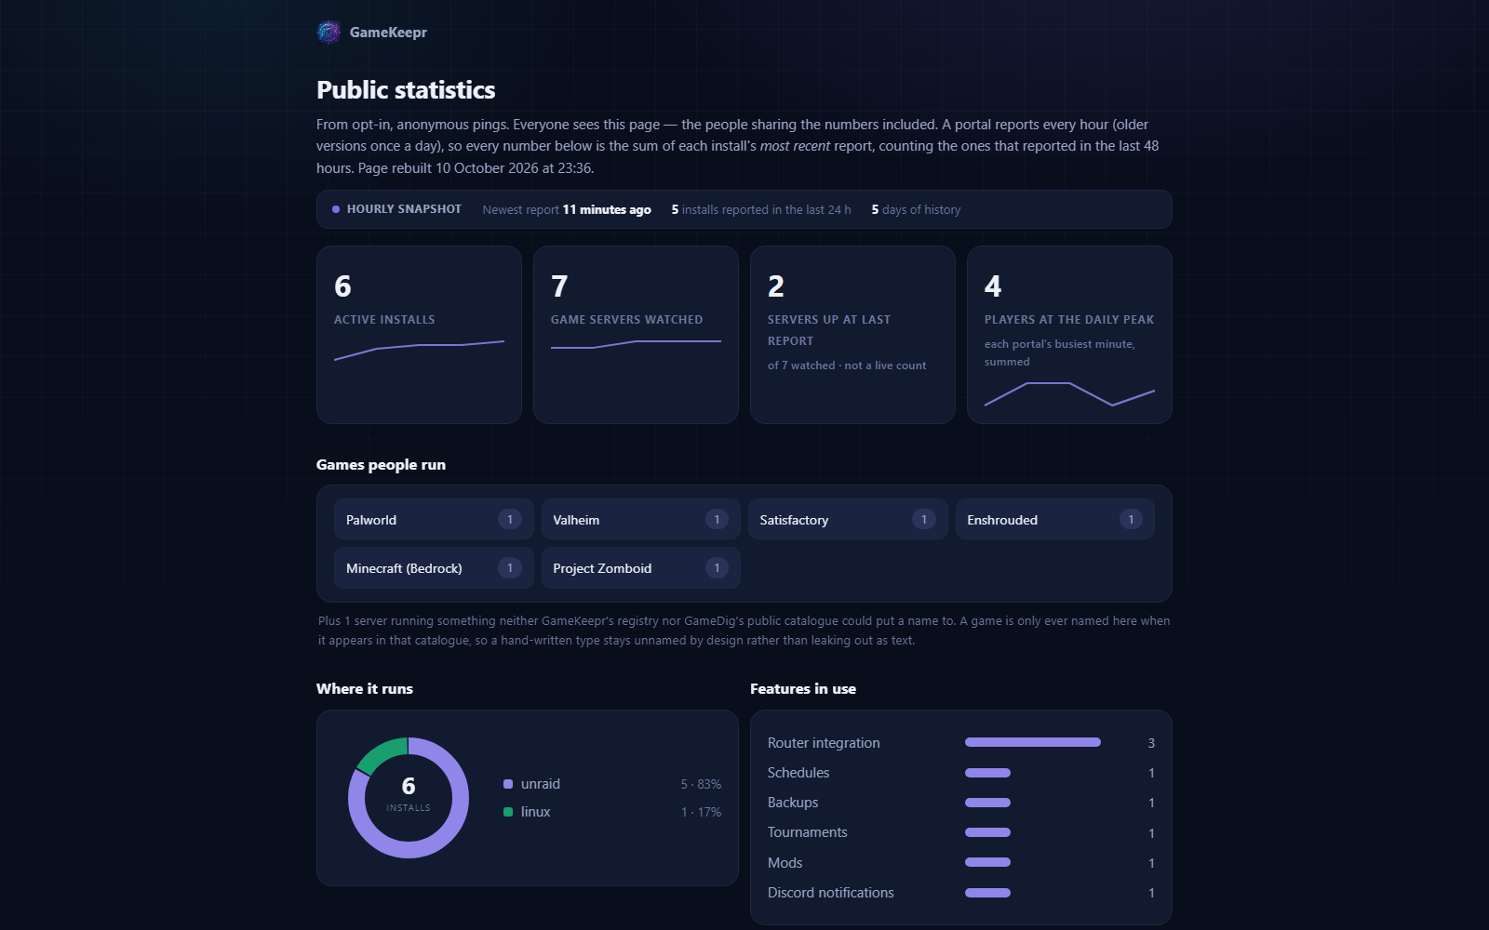Click the linux legend color dot
Screen dimensions: 1489x930
point(508,812)
